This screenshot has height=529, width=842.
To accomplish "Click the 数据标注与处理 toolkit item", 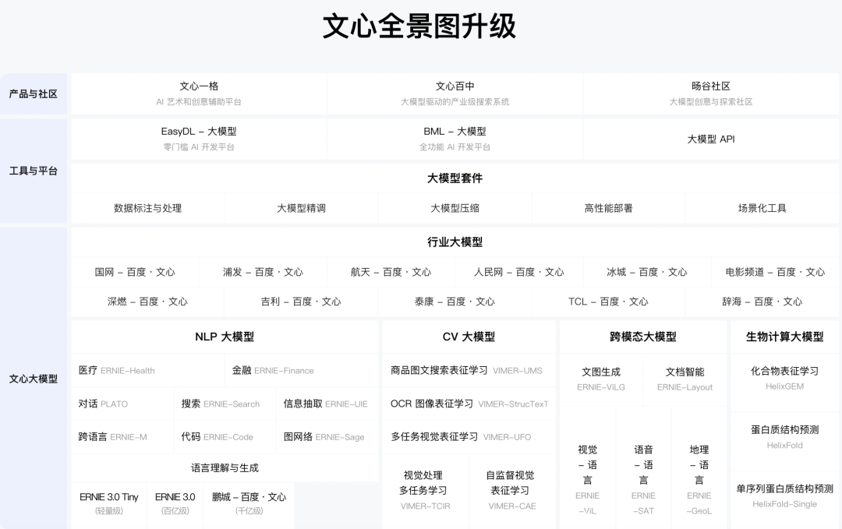I will click(x=147, y=208).
